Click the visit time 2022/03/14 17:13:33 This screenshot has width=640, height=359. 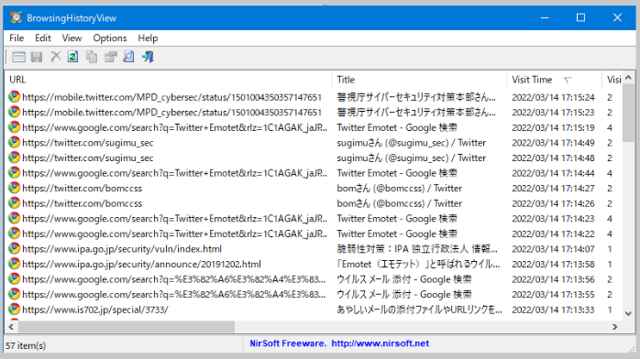point(553,310)
